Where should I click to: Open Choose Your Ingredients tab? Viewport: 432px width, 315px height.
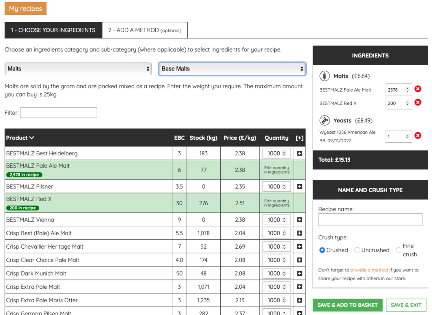coord(53,30)
